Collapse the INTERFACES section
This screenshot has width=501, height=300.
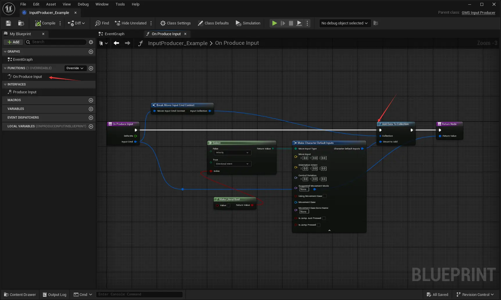pyautogui.click(x=5, y=85)
